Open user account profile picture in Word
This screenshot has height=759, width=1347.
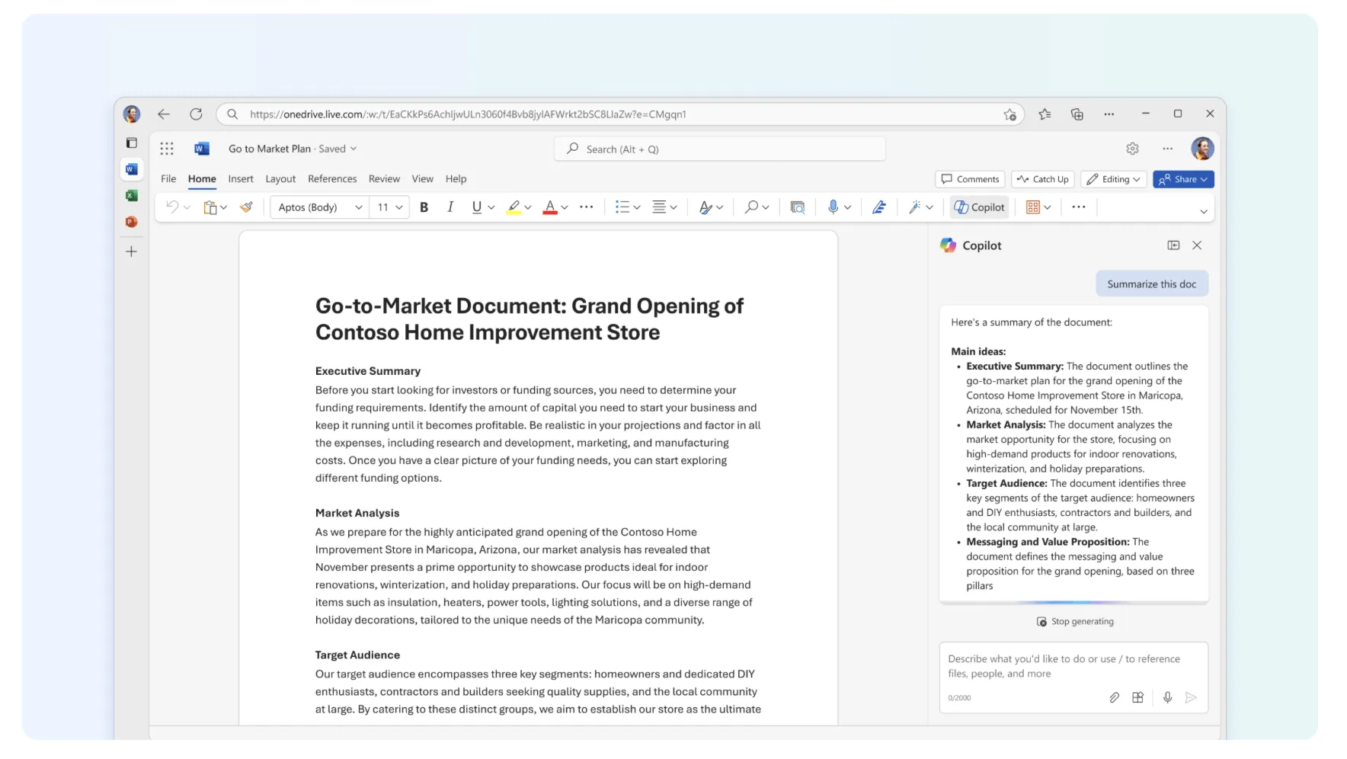coord(1202,149)
